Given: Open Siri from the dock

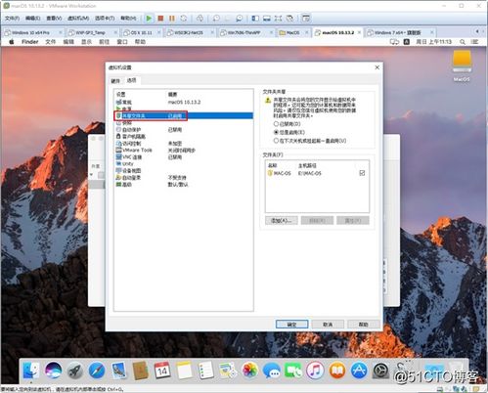Looking at the screenshot, I should click(53, 371).
